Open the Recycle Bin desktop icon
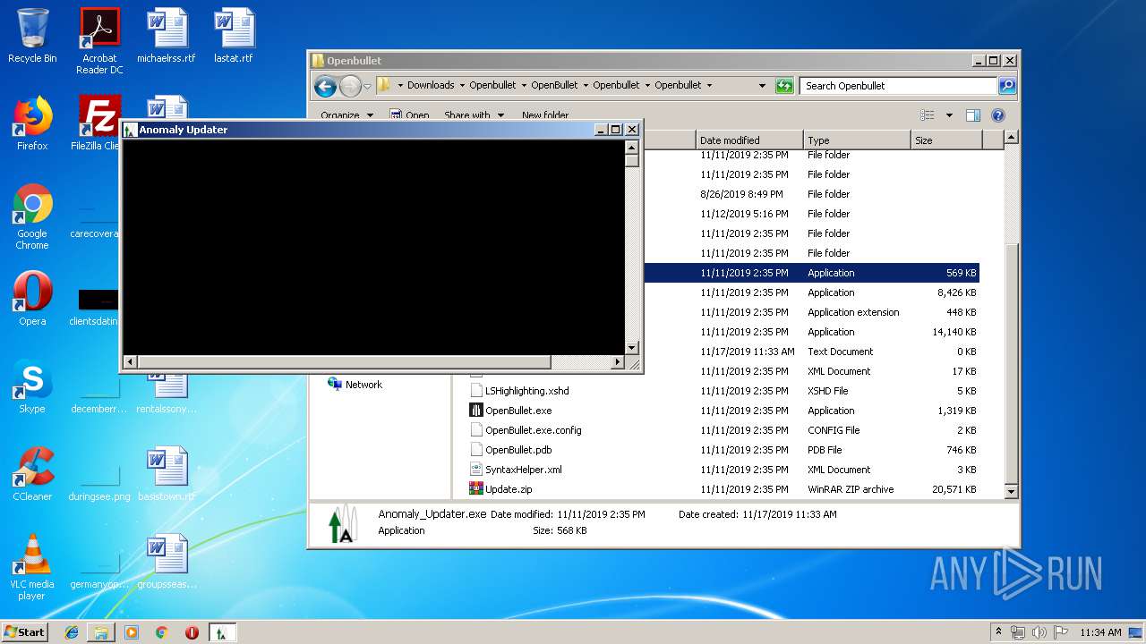This screenshot has height=644, width=1146. coord(32,36)
